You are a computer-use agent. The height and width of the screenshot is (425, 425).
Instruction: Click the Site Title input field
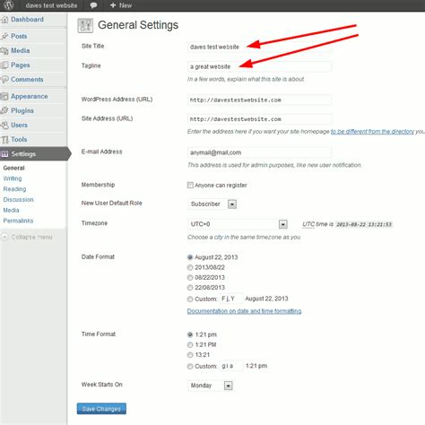tap(259, 47)
